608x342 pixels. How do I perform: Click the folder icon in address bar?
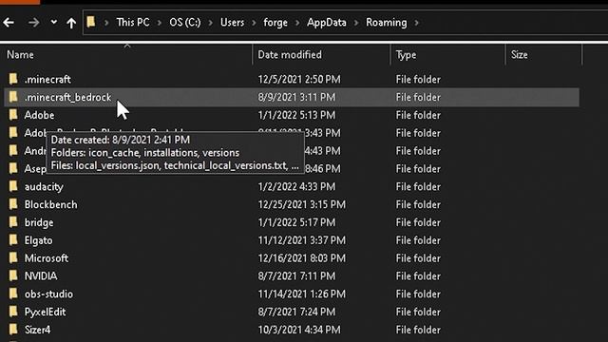[91, 22]
